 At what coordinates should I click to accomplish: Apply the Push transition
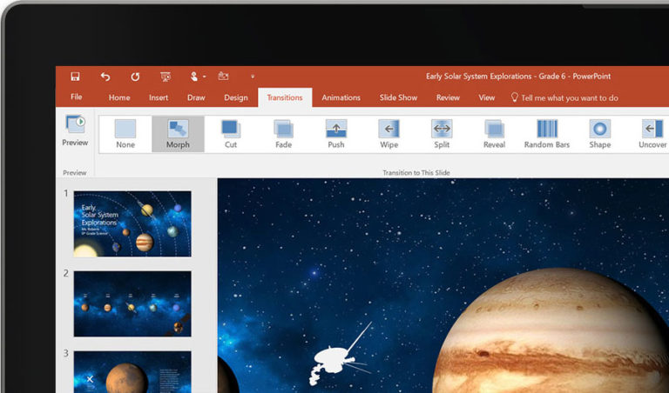336,134
